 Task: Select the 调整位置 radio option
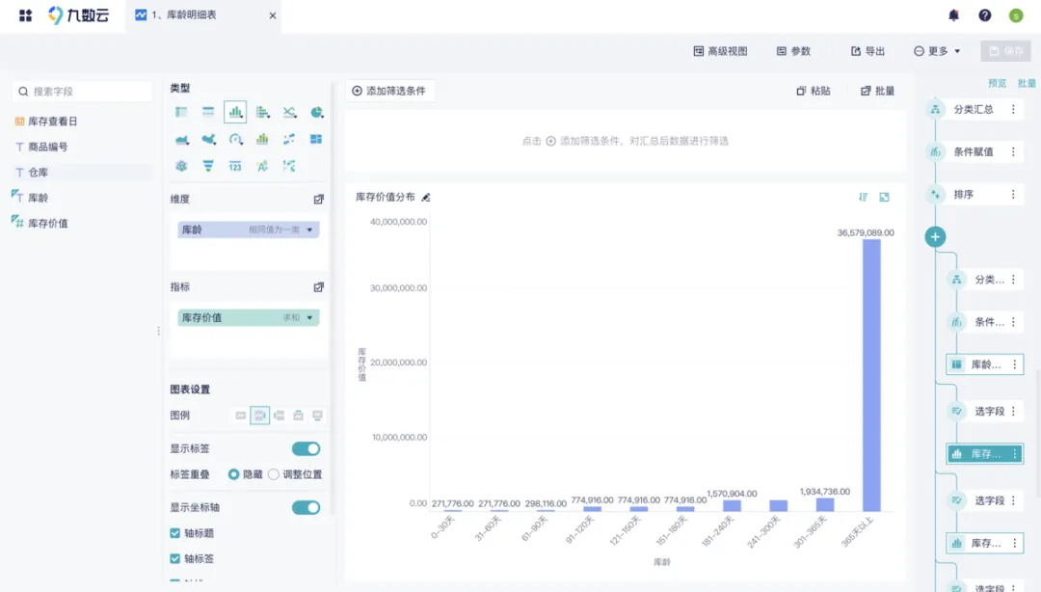(x=274, y=474)
